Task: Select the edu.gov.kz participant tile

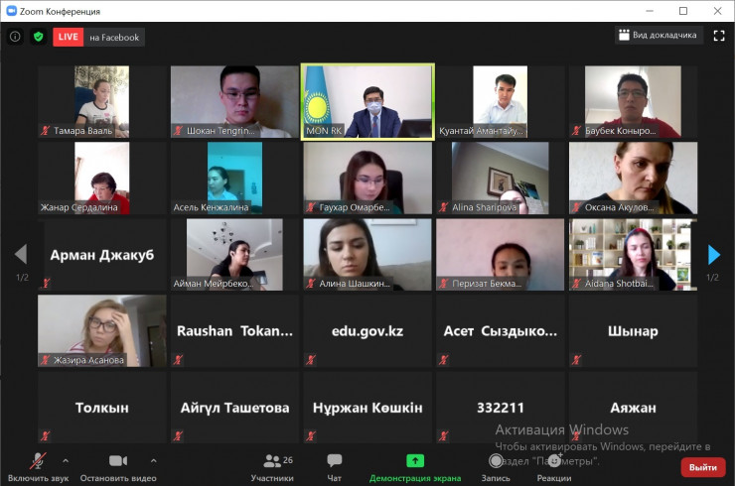Action: (x=367, y=331)
